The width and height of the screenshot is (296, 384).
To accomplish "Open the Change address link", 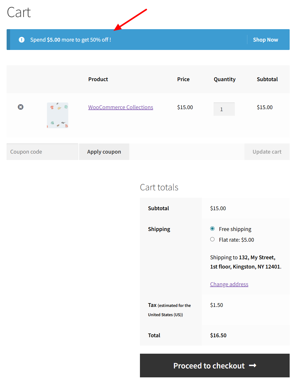I will [229, 284].
